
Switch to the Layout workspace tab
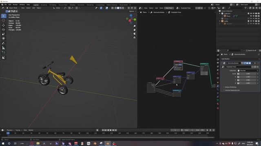[36, 5]
